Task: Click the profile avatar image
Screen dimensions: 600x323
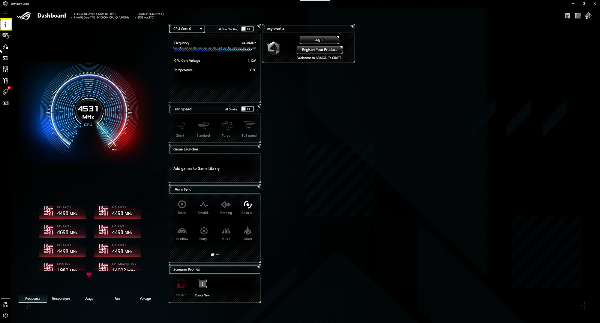Action: (x=273, y=48)
